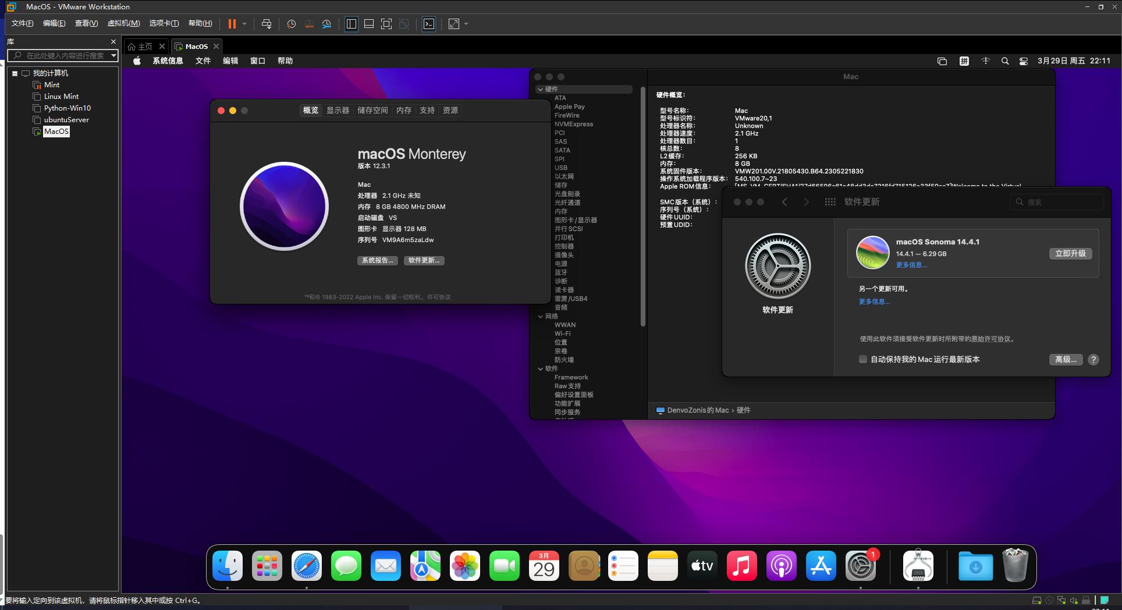The width and height of the screenshot is (1122, 610).
Task: Collapse the 网络 network section
Action: point(541,316)
